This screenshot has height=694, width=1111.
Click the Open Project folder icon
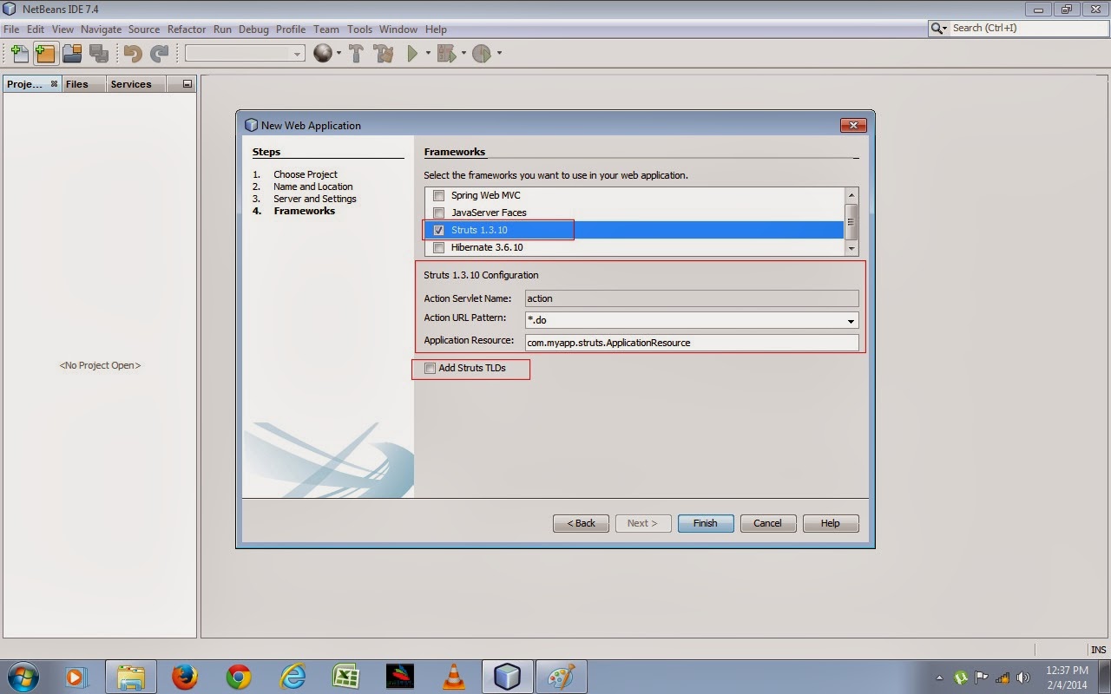pyautogui.click(x=72, y=54)
